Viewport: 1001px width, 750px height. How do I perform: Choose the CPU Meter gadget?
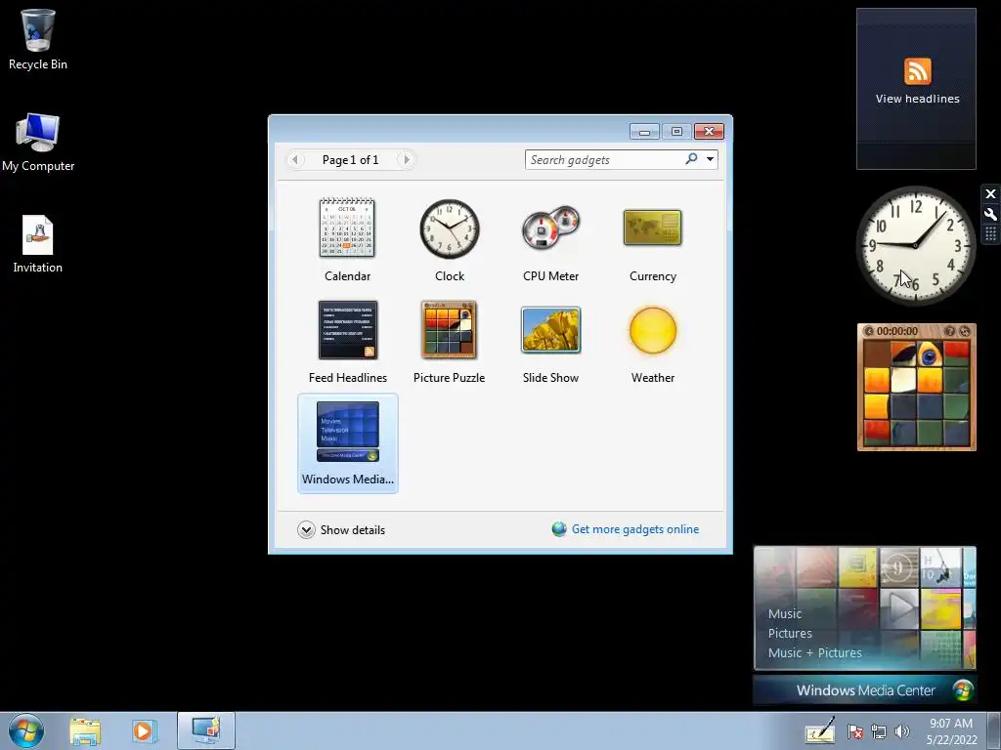(550, 229)
